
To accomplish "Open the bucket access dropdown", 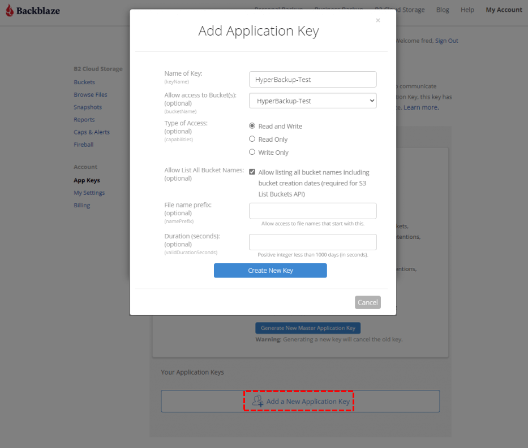I will (x=312, y=101).
